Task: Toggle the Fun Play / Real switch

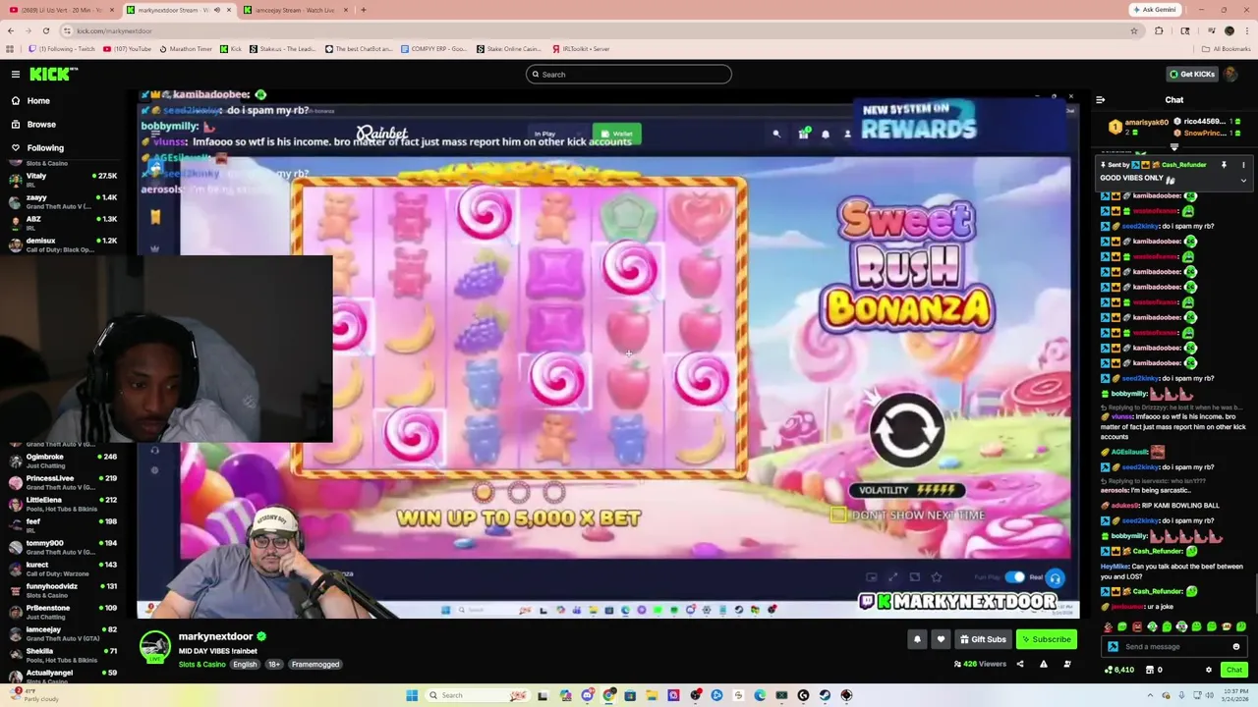Action: tap(1014, 577)
